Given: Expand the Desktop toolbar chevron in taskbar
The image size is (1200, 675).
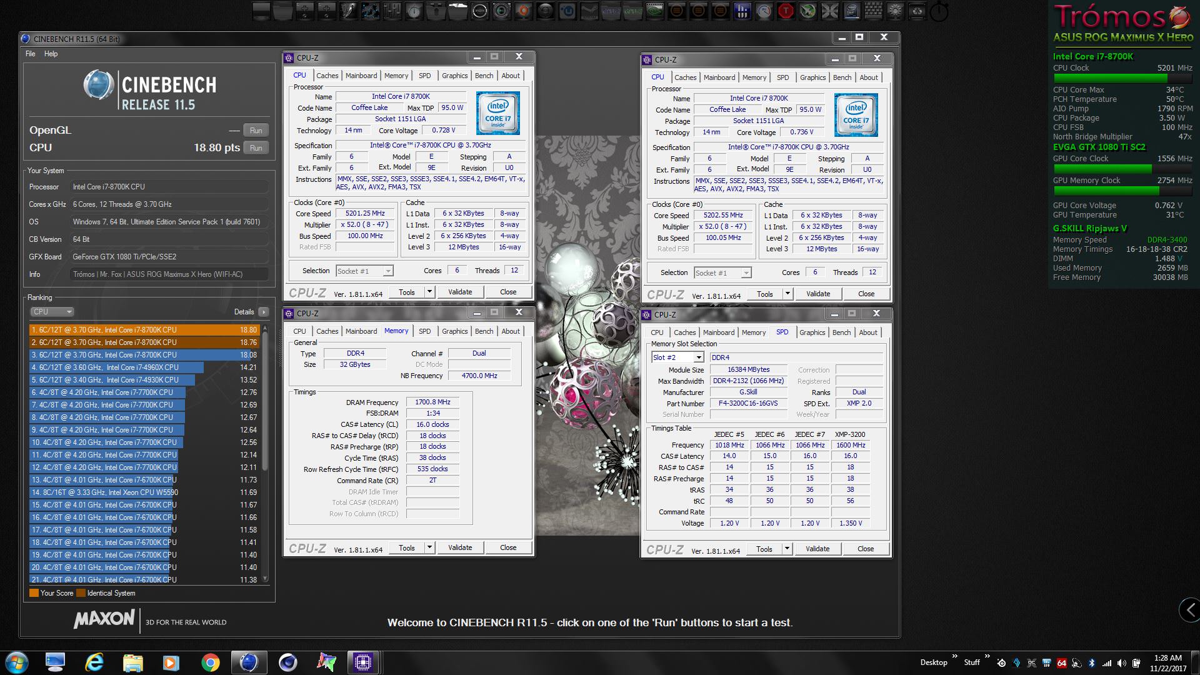Looking at the screenshot, I should [954, 656].
